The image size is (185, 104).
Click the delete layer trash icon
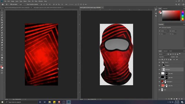pyautogui.click(x=182, y=99)
